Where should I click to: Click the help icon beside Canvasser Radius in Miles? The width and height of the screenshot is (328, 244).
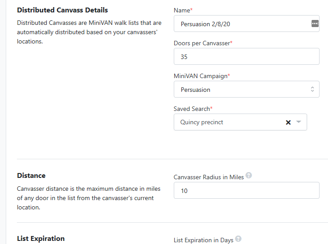(x=248, y=175)
